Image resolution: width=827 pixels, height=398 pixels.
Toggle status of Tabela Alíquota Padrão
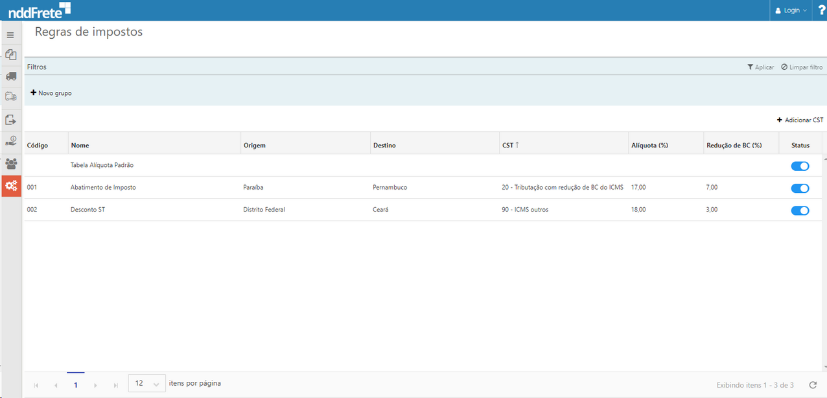click(x=800, y=166)
